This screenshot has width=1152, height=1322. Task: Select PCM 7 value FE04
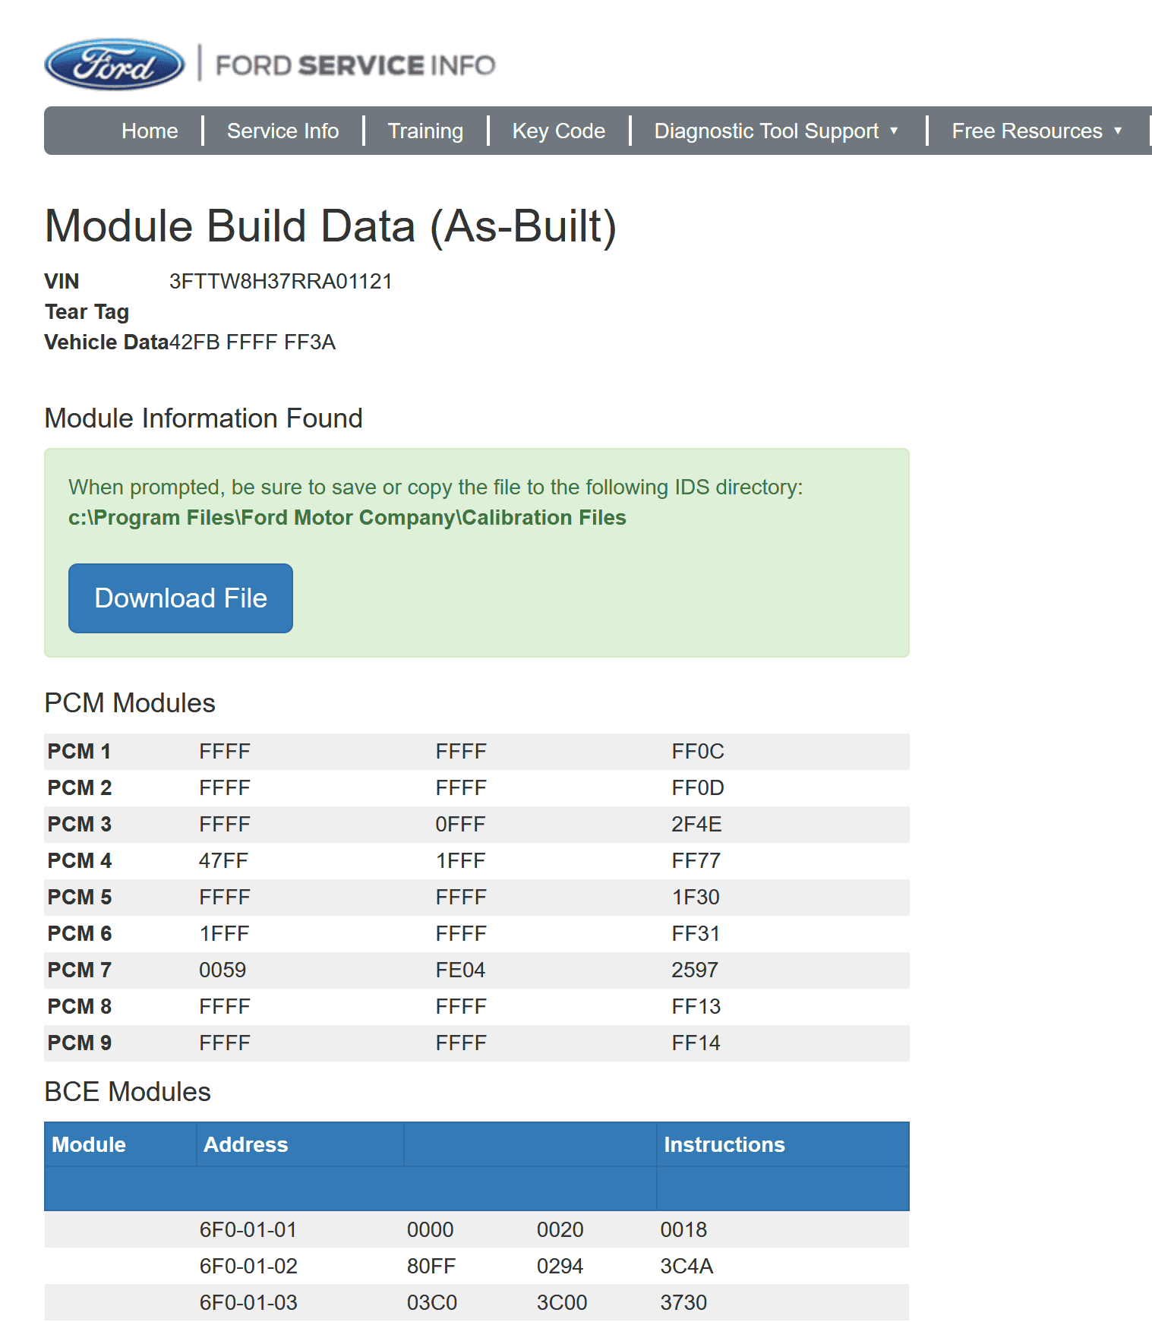[460, 970]
